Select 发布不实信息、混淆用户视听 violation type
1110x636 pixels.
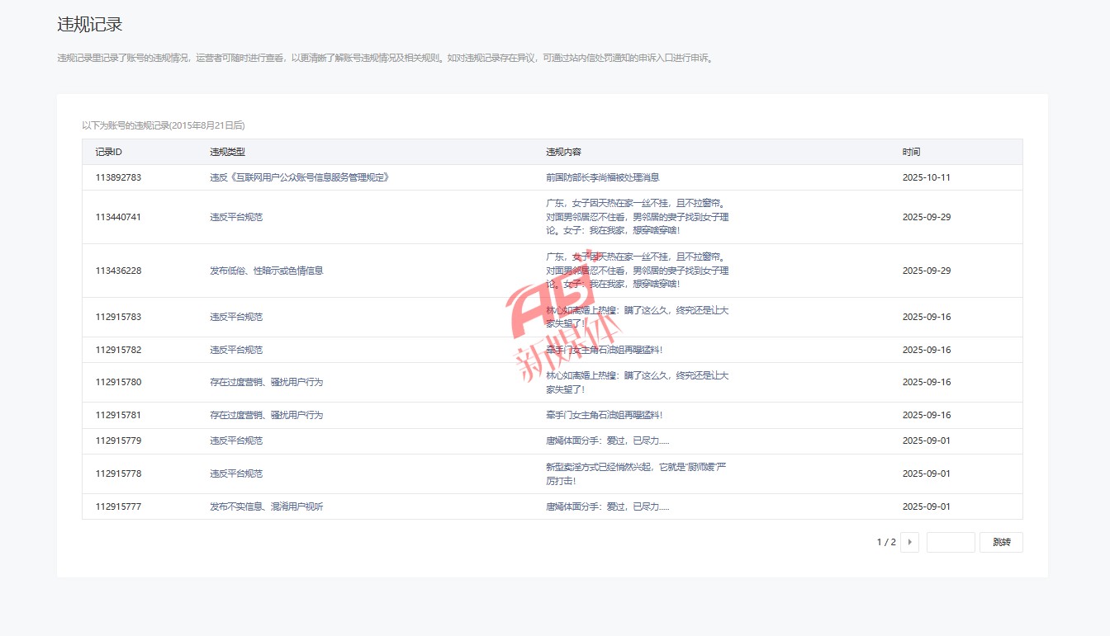(266, 506)
